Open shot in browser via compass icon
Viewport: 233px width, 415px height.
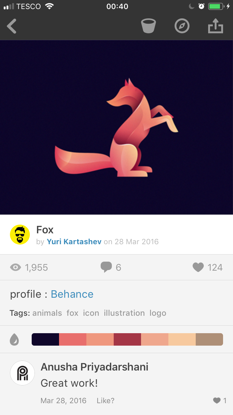click(x=182, y=26)
